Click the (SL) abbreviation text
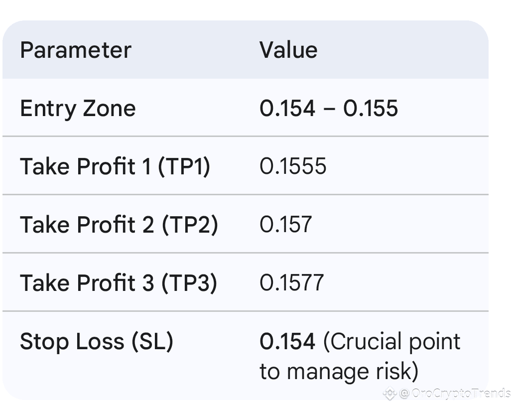Viewport: 515px width, 406px height. point(152,341)
